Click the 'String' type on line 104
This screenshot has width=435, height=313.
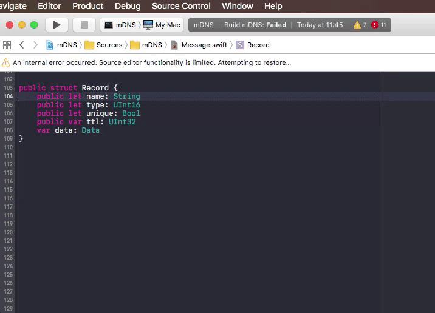point(127,96)
